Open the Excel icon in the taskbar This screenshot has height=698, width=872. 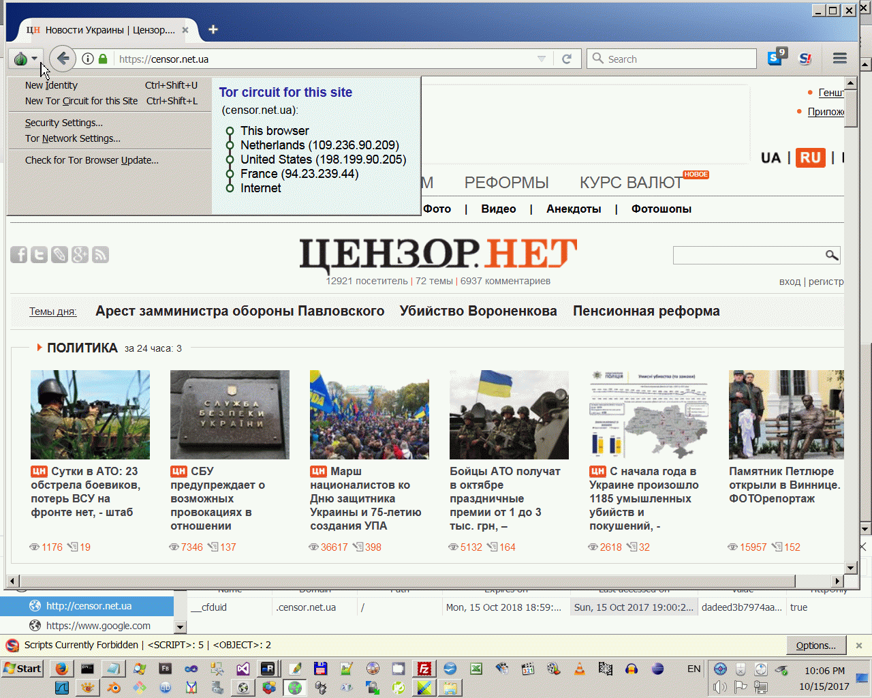click(x=476, y=669)
